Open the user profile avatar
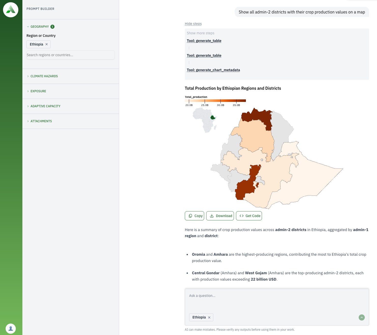Screen dimensions: 377x335 click(11, 328)
